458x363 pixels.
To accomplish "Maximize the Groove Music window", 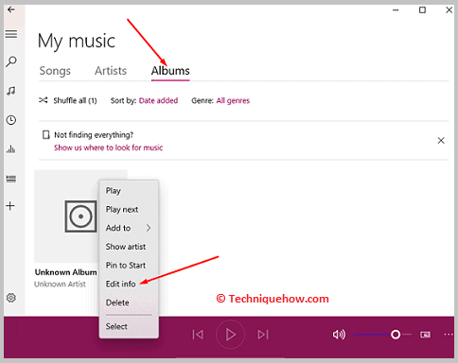I will point(422,10).
